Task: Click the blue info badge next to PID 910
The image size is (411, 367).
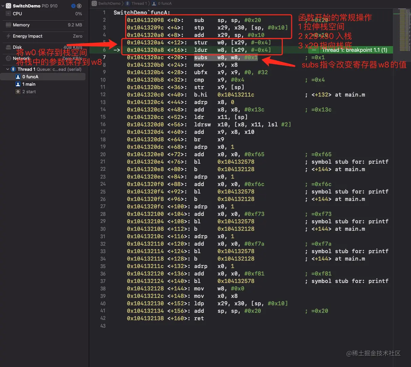Action: 73,6
